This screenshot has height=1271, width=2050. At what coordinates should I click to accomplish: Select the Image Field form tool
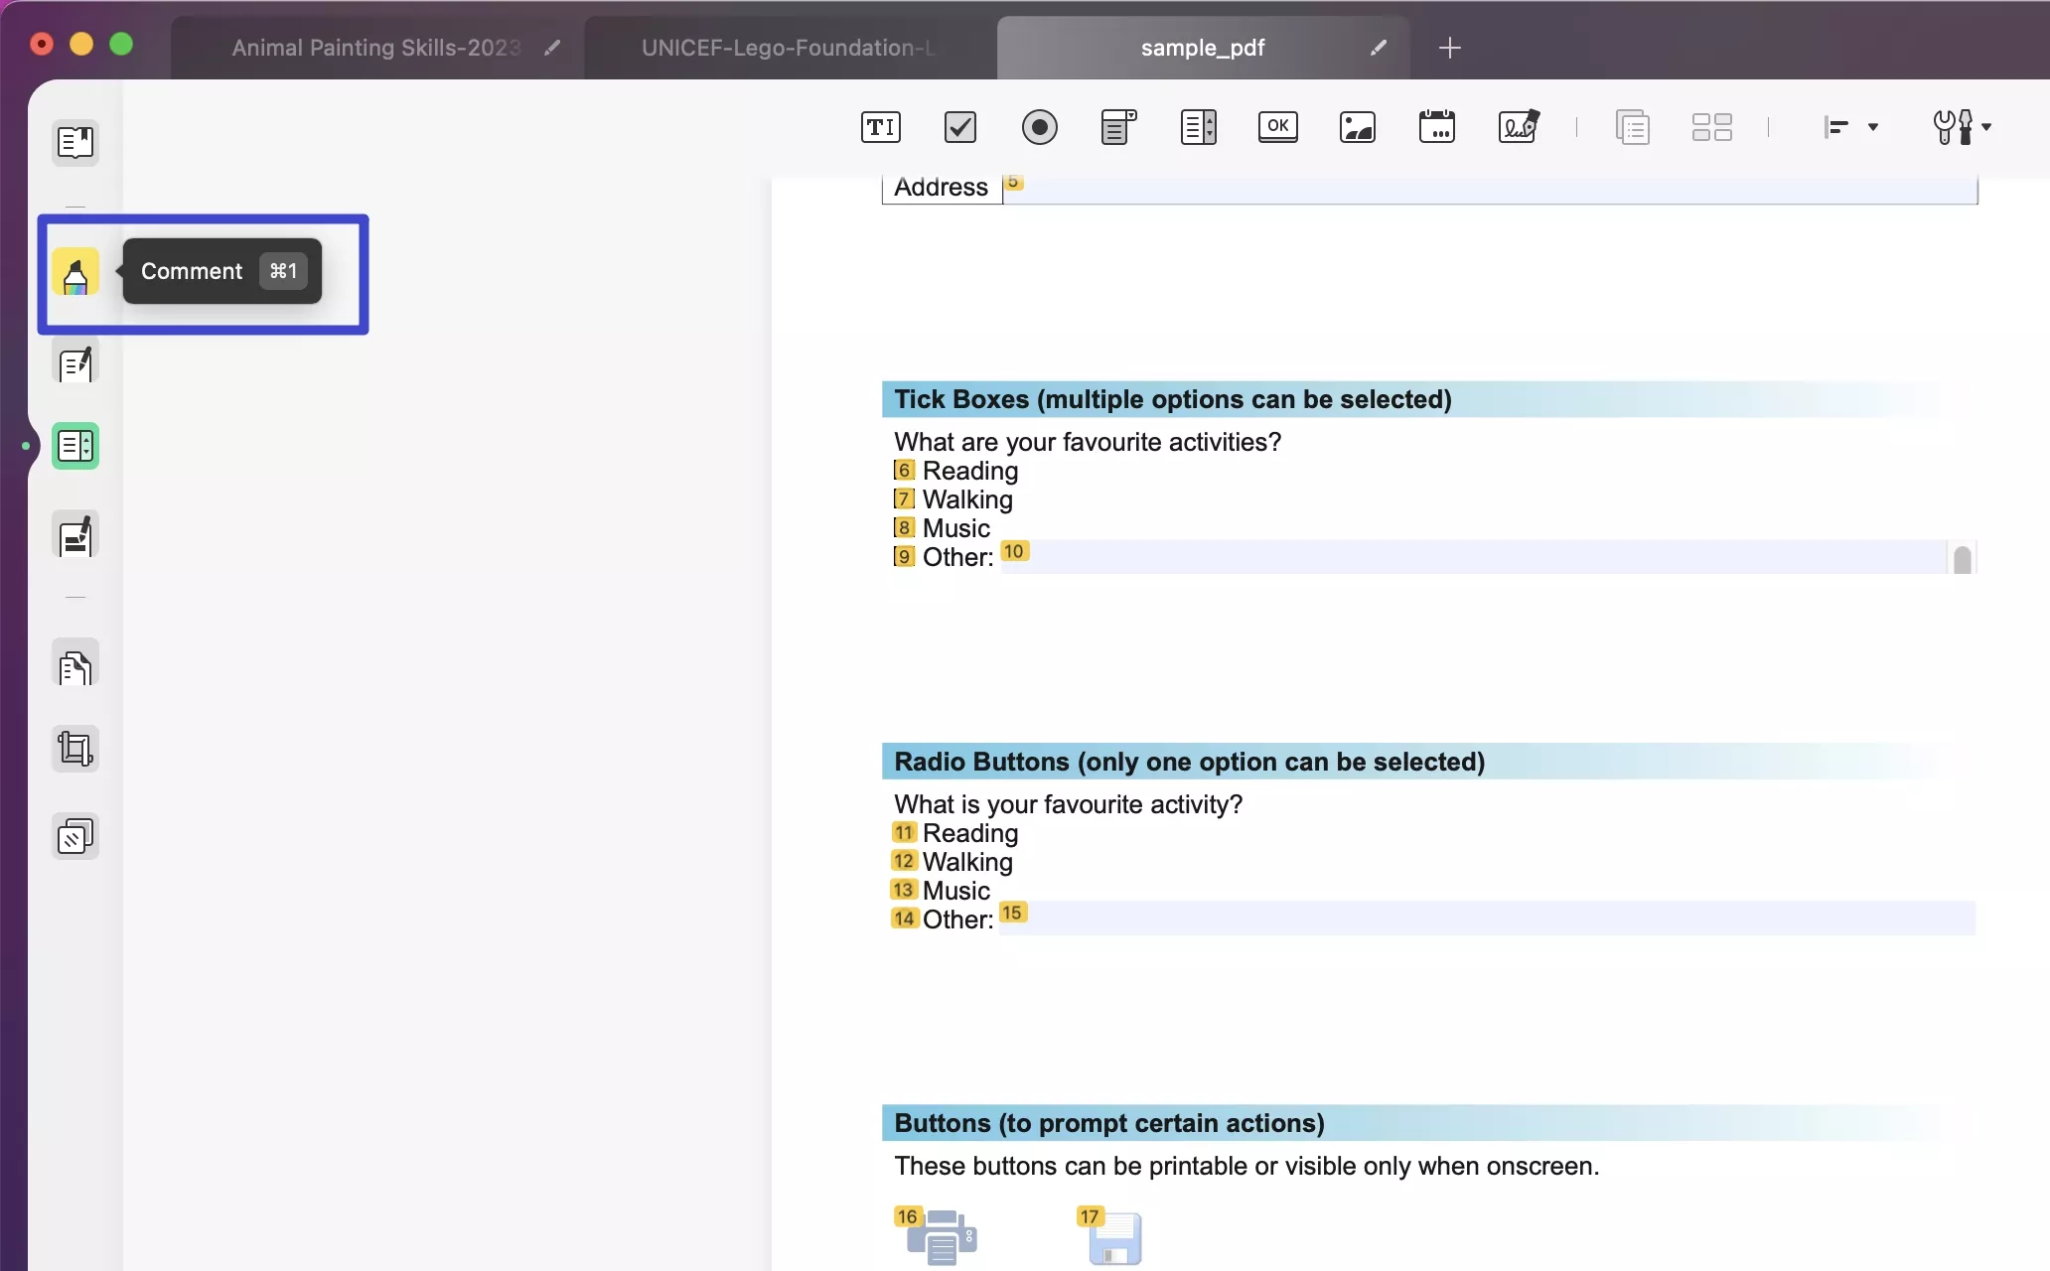(x=1357, y=127)
